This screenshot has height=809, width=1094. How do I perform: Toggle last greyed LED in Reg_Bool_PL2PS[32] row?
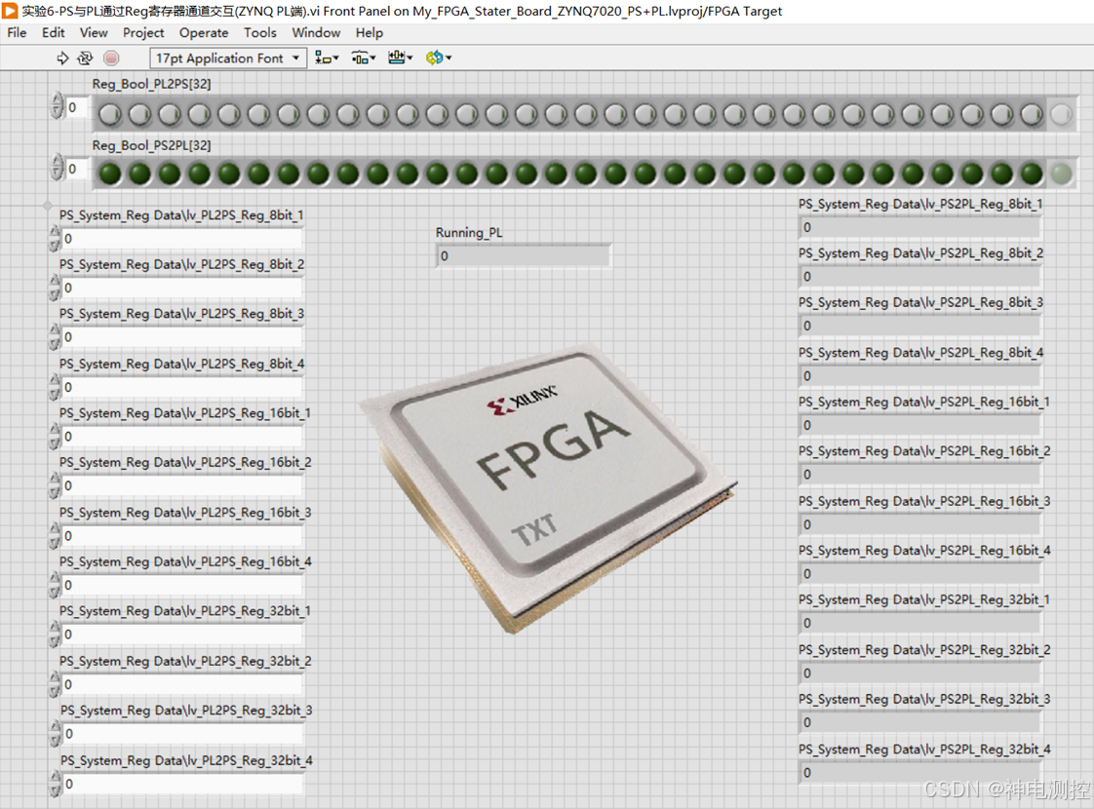tap(1061, 114)
